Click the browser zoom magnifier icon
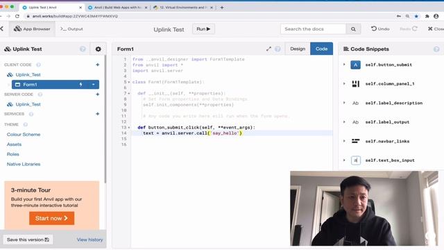Screen dimensions: 444x250 407,16
